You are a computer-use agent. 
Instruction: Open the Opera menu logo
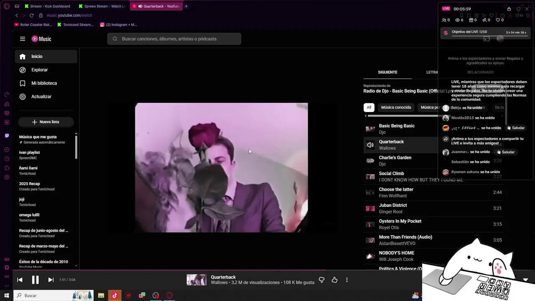7,6
